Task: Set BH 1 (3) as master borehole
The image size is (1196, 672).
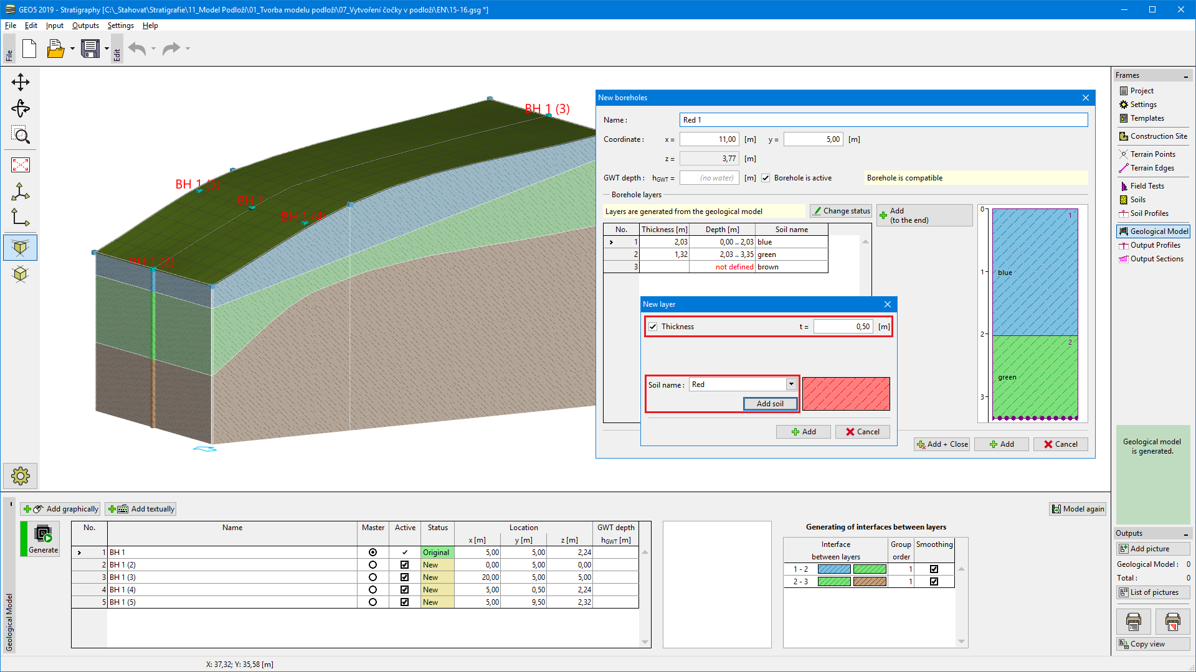Action: (373, 577)
